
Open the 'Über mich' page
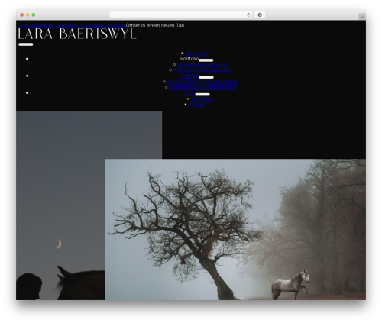coord(197,53)
